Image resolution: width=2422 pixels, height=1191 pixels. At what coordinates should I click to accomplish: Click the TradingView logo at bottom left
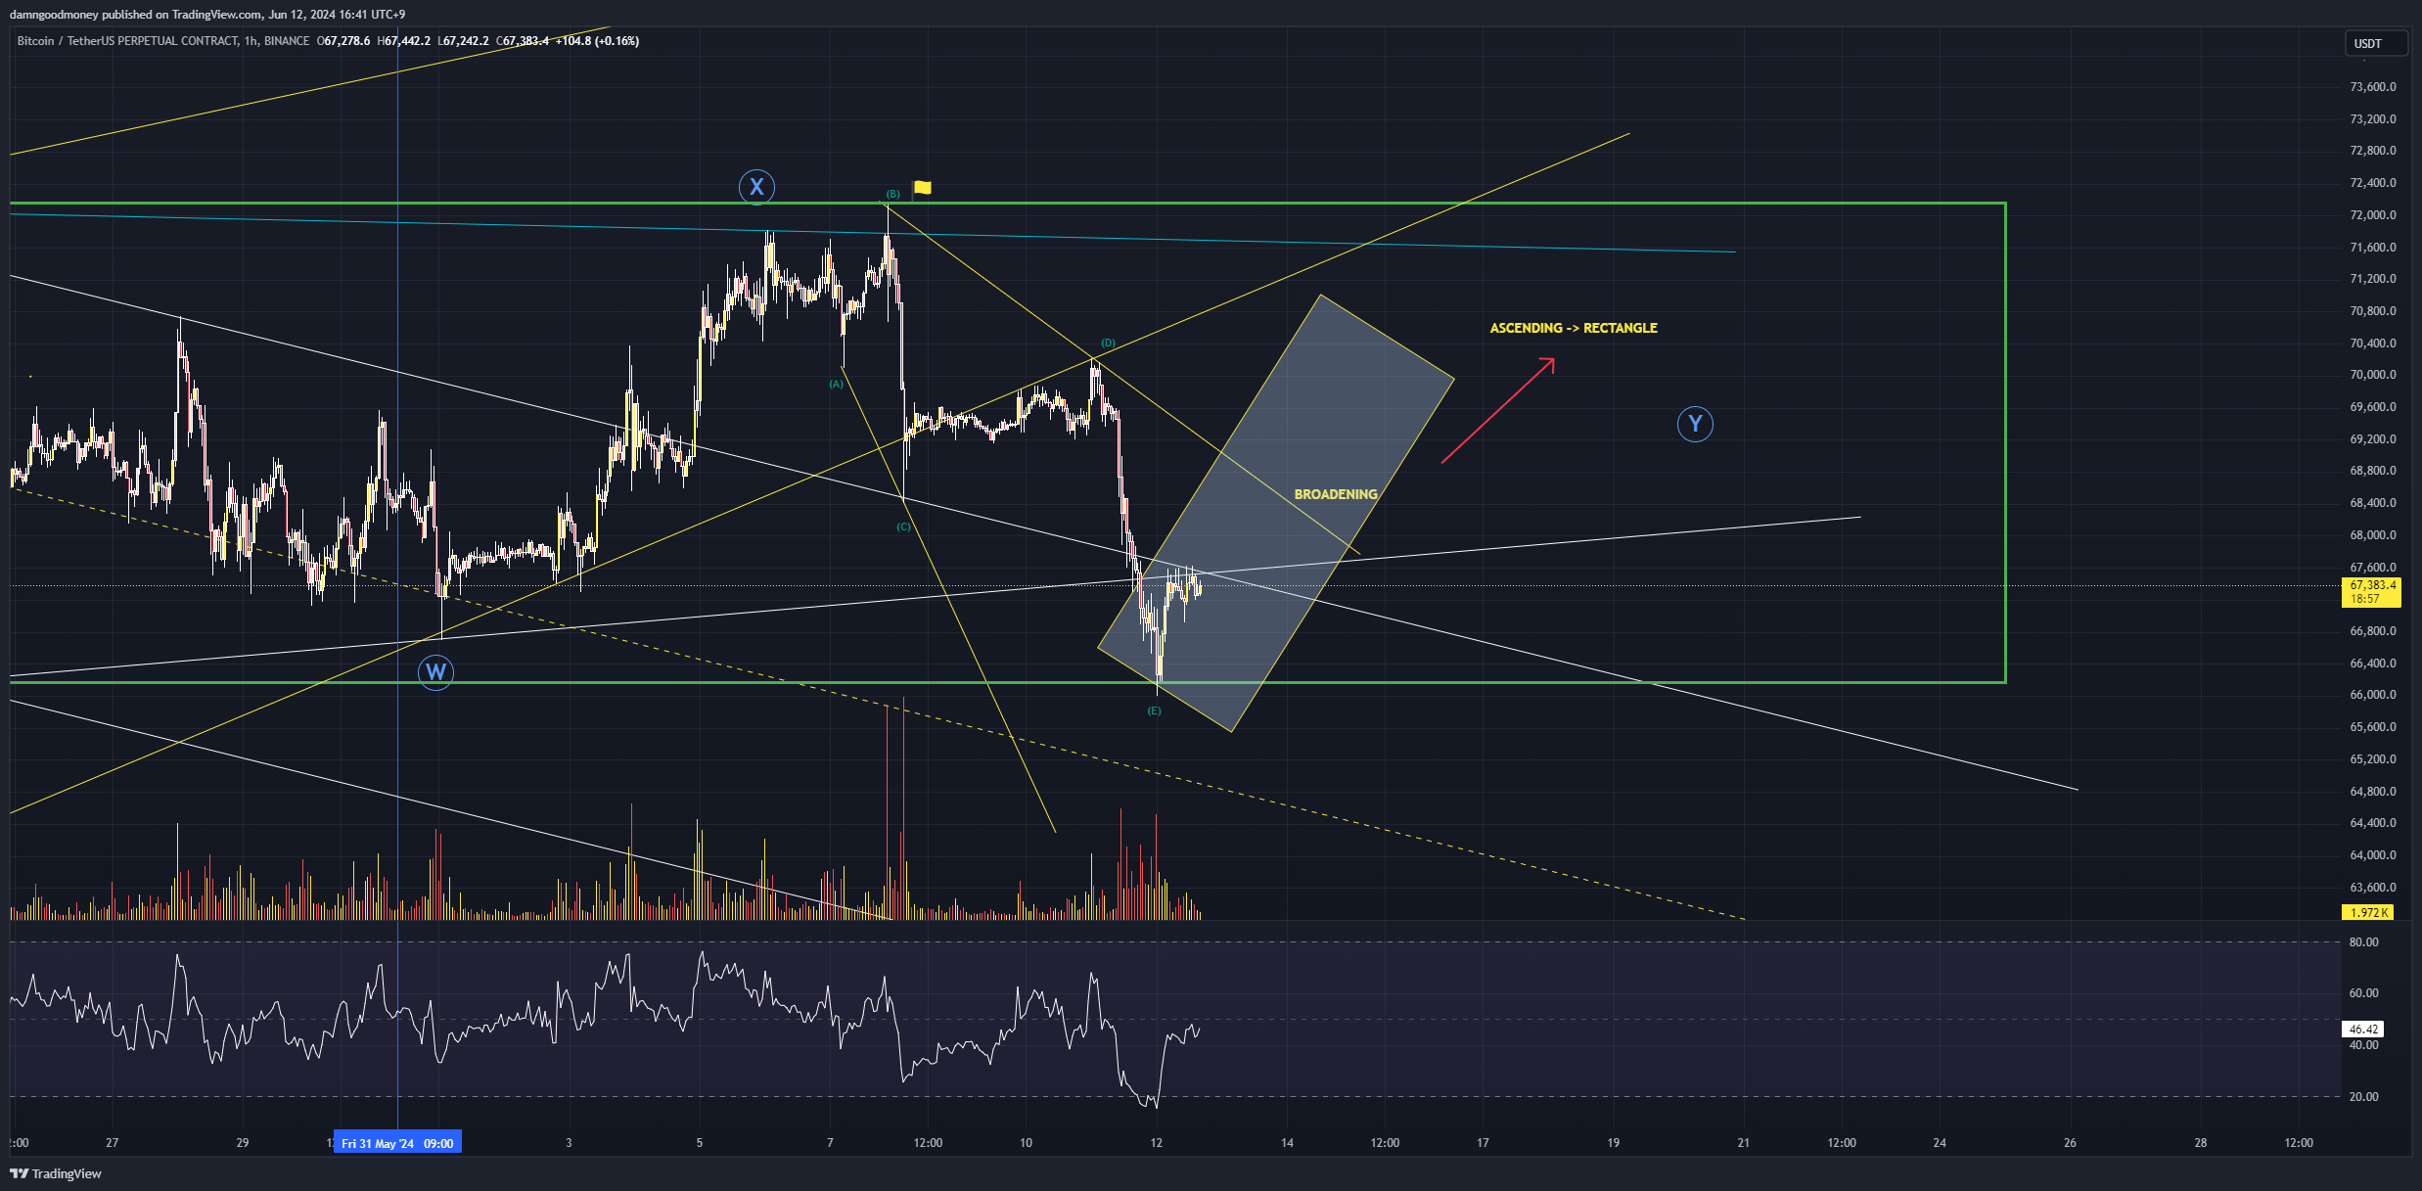pos(56,1173)
